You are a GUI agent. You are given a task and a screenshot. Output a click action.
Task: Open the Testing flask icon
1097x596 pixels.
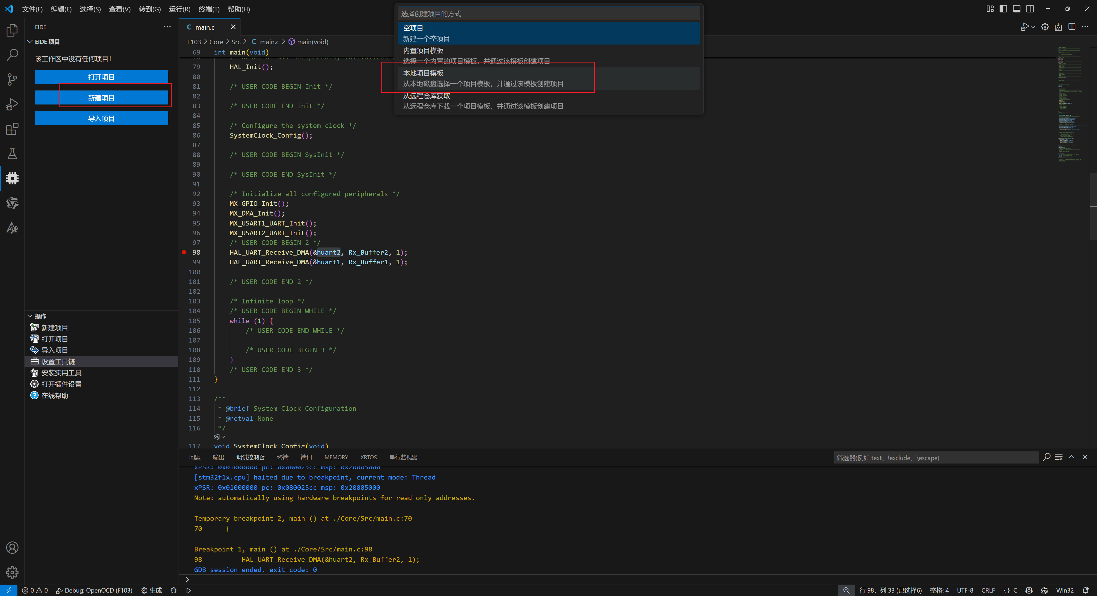[12, 153]
